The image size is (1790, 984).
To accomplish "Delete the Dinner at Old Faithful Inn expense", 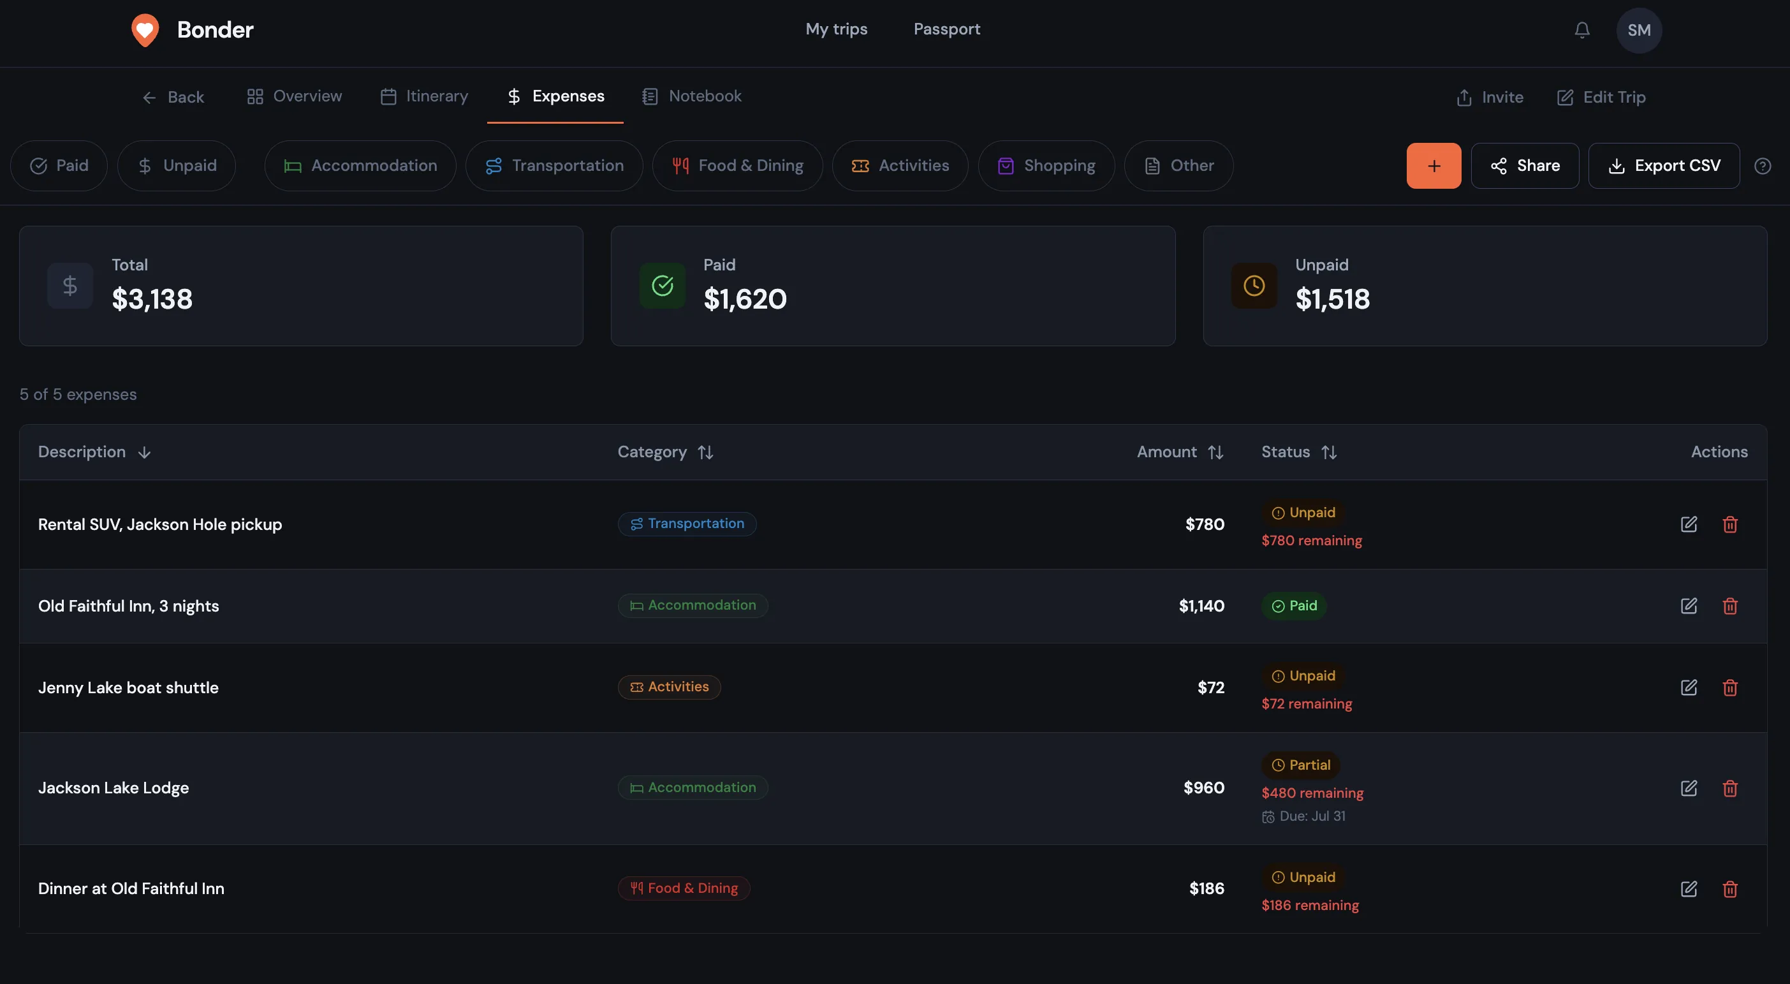I will (x=1729, y=888).
